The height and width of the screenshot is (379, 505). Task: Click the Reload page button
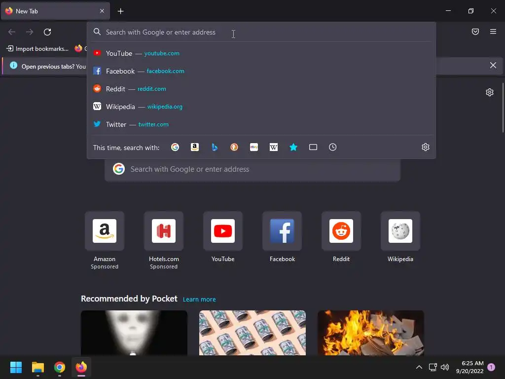(x=47, y=32)
